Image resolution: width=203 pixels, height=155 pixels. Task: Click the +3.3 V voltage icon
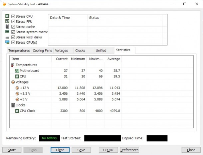[17, 93]
